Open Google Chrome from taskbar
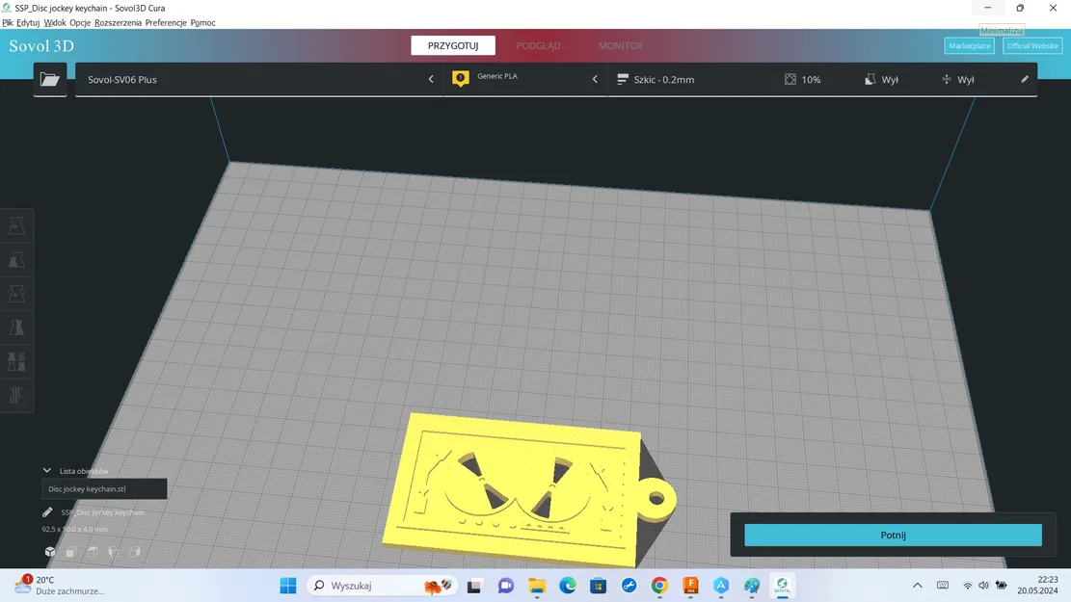This screenshot has width=1071, height=602. click(x=659, y=586)
